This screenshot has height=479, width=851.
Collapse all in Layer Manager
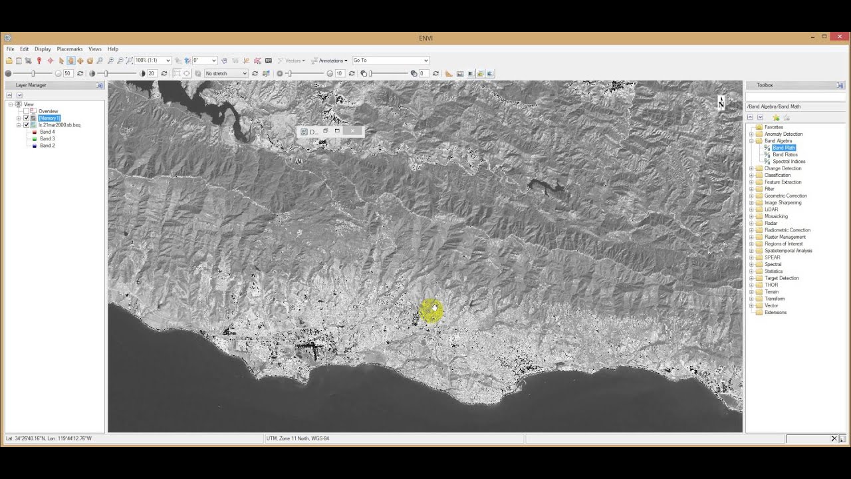(x=10, y=95)
